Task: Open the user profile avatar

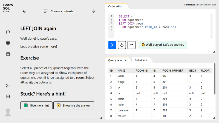Action: click(8, 112)
